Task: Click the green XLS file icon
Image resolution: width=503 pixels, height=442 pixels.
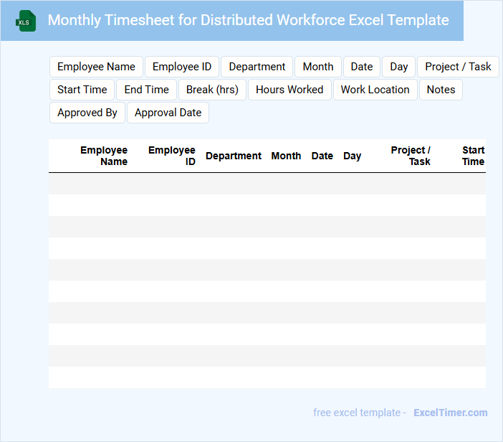Action: click(x=26, y=22)
